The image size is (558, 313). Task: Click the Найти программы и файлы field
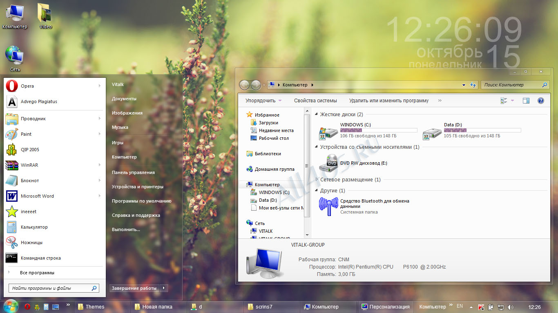coord(54,288)
